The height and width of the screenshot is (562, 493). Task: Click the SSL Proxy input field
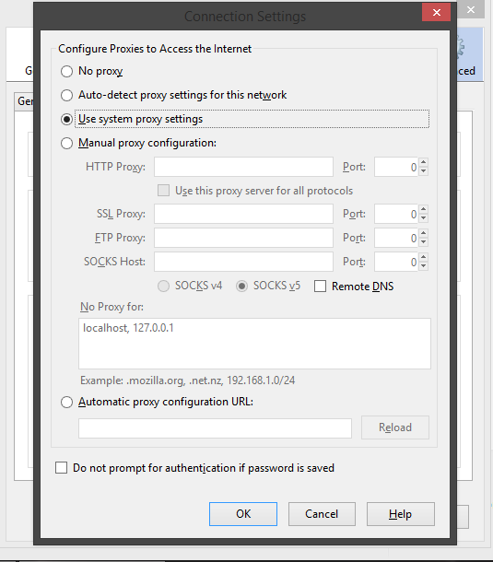tap(244, 214)
